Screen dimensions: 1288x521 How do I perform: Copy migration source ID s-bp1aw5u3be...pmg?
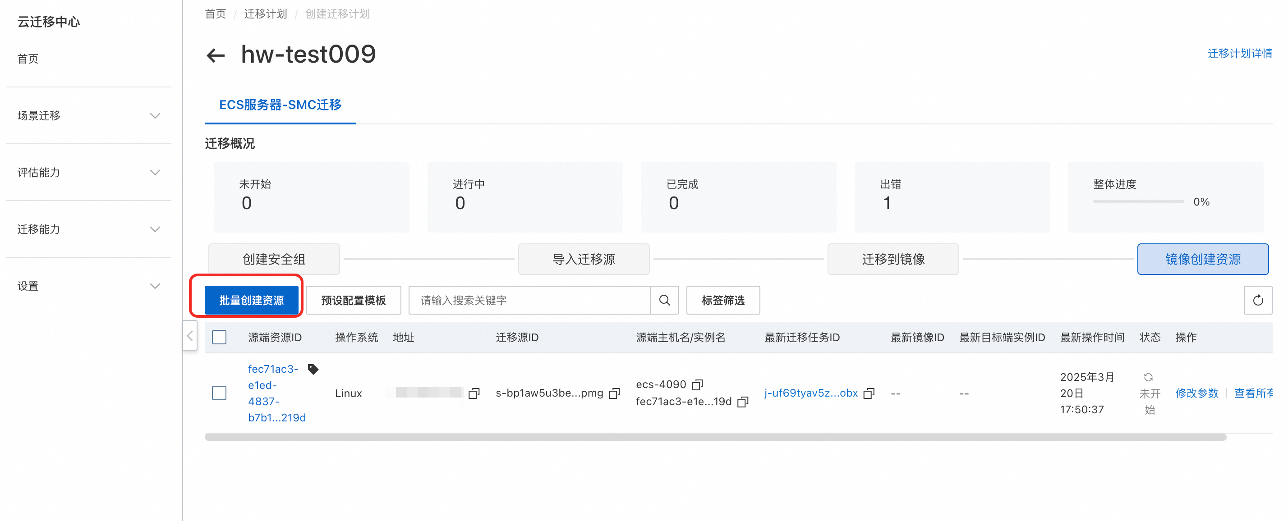(614, 393)
